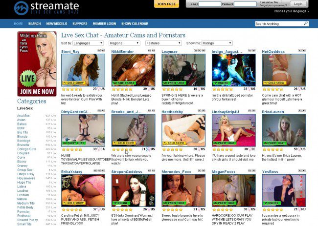Open the SEARCH nav item
The width and height of the screenshot is (318, 226).
tap(34, 23)
